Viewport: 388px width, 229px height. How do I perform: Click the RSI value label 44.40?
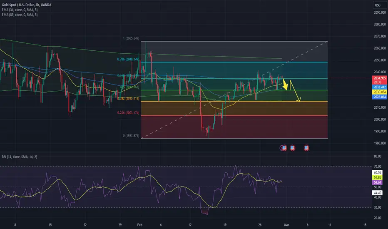point(377,193)
